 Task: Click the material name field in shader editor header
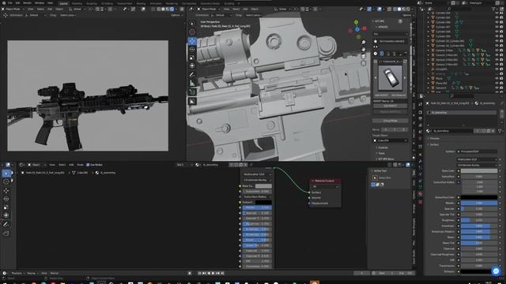213,165
